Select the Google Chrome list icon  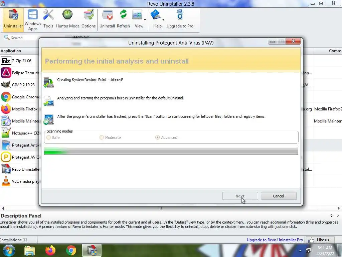tap(6, 97)
